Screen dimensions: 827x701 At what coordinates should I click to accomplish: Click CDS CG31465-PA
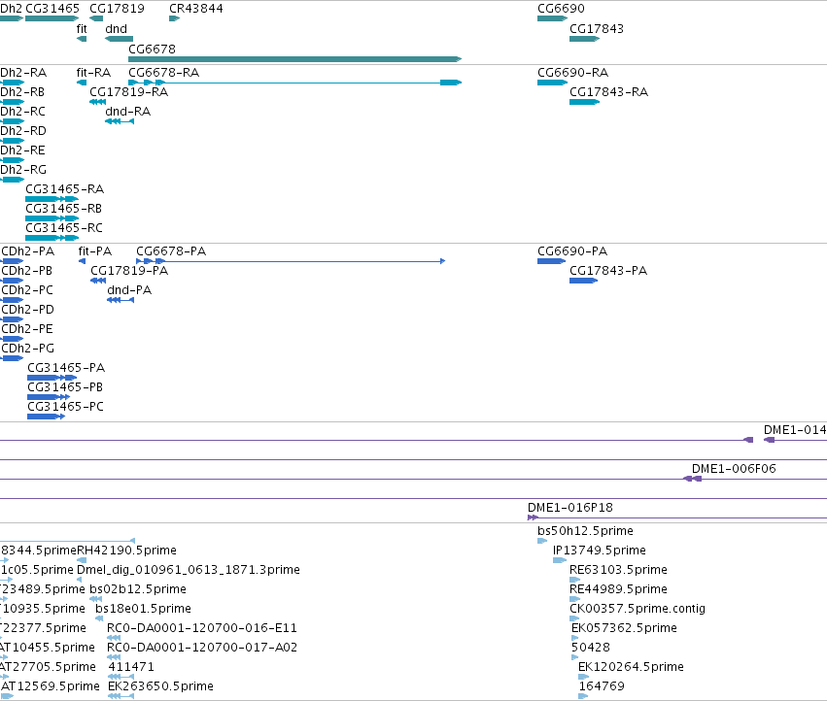52,378
